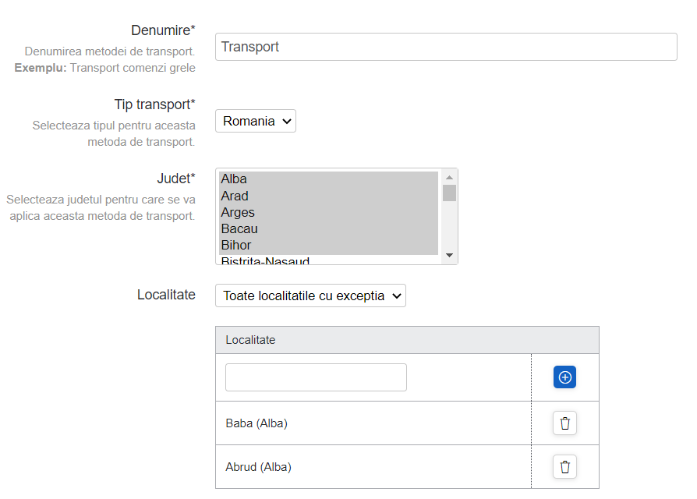Click the Judet list scrollbar thumb
The width and height of the screenshot is (697, 499).
[449, 193]
